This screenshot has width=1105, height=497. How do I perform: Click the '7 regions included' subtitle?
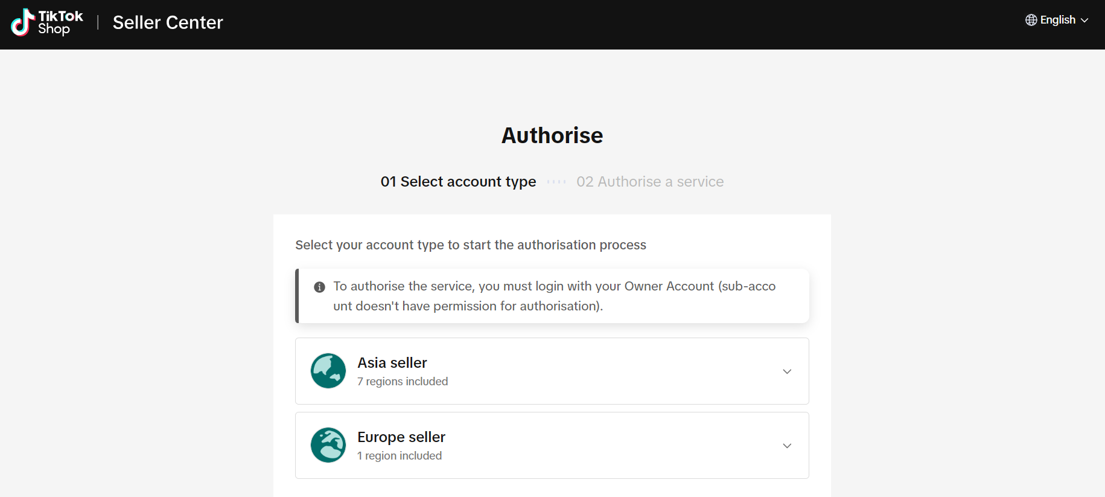(x=403, y=382)
